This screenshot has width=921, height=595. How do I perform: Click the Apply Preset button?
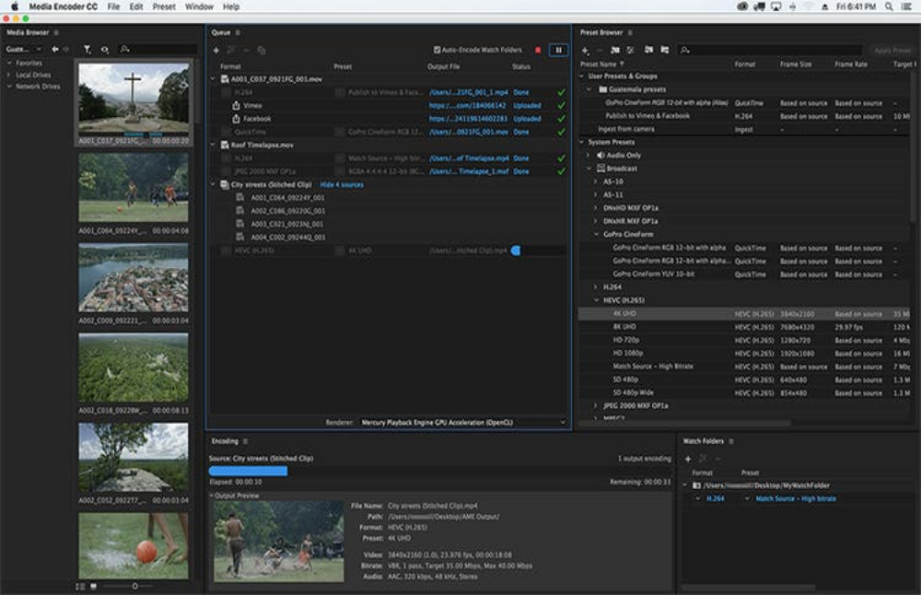click(890, 49)
